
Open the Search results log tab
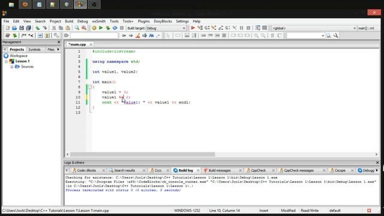pos(124,170)
